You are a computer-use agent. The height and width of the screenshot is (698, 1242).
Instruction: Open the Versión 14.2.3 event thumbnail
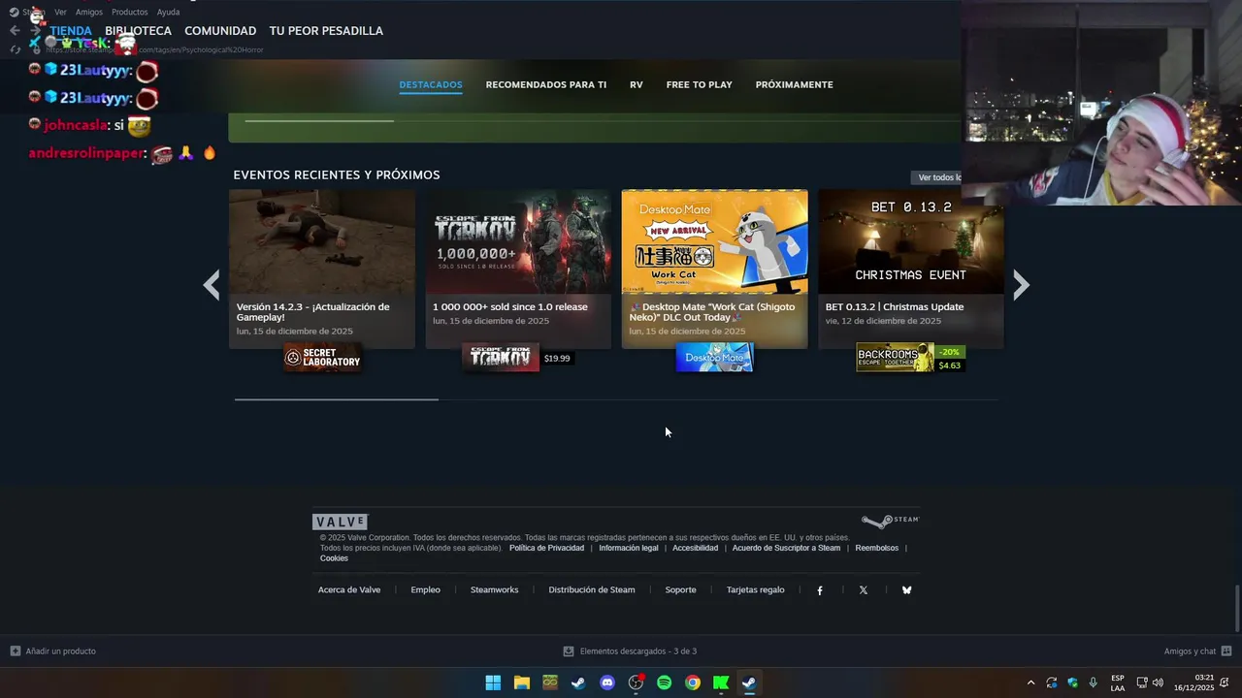point(322,241)
